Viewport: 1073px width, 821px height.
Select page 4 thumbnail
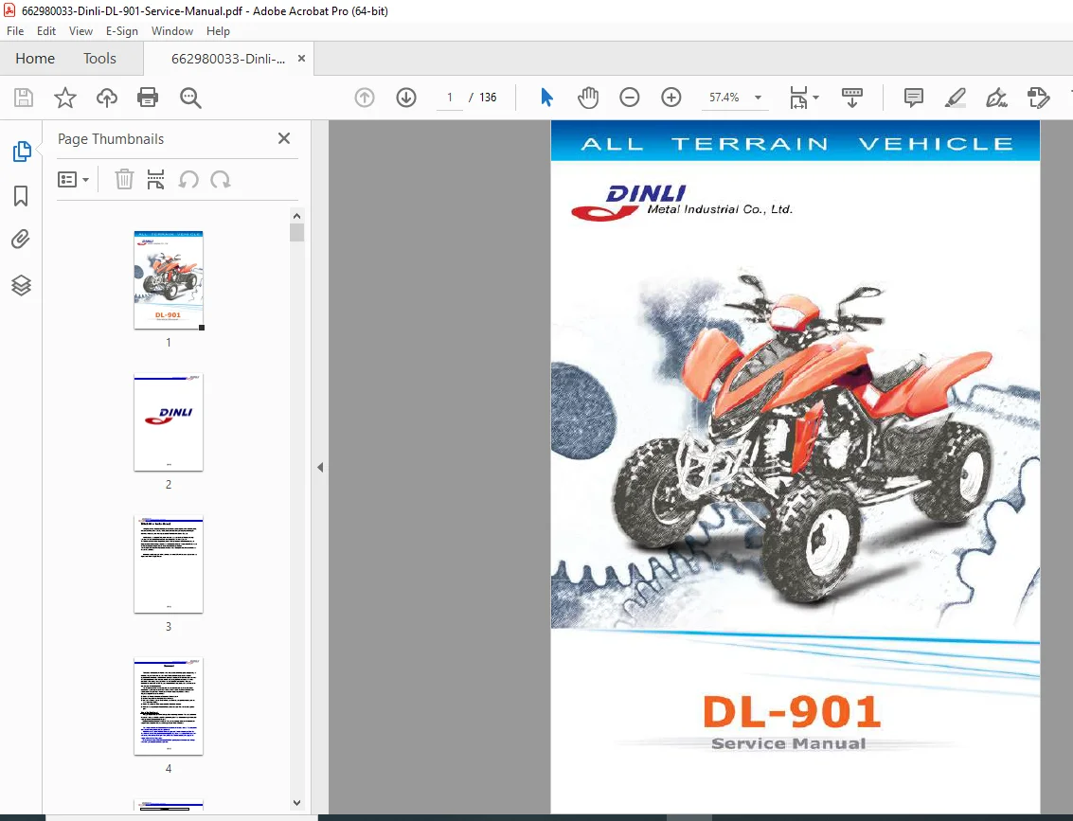pos(169,706)
